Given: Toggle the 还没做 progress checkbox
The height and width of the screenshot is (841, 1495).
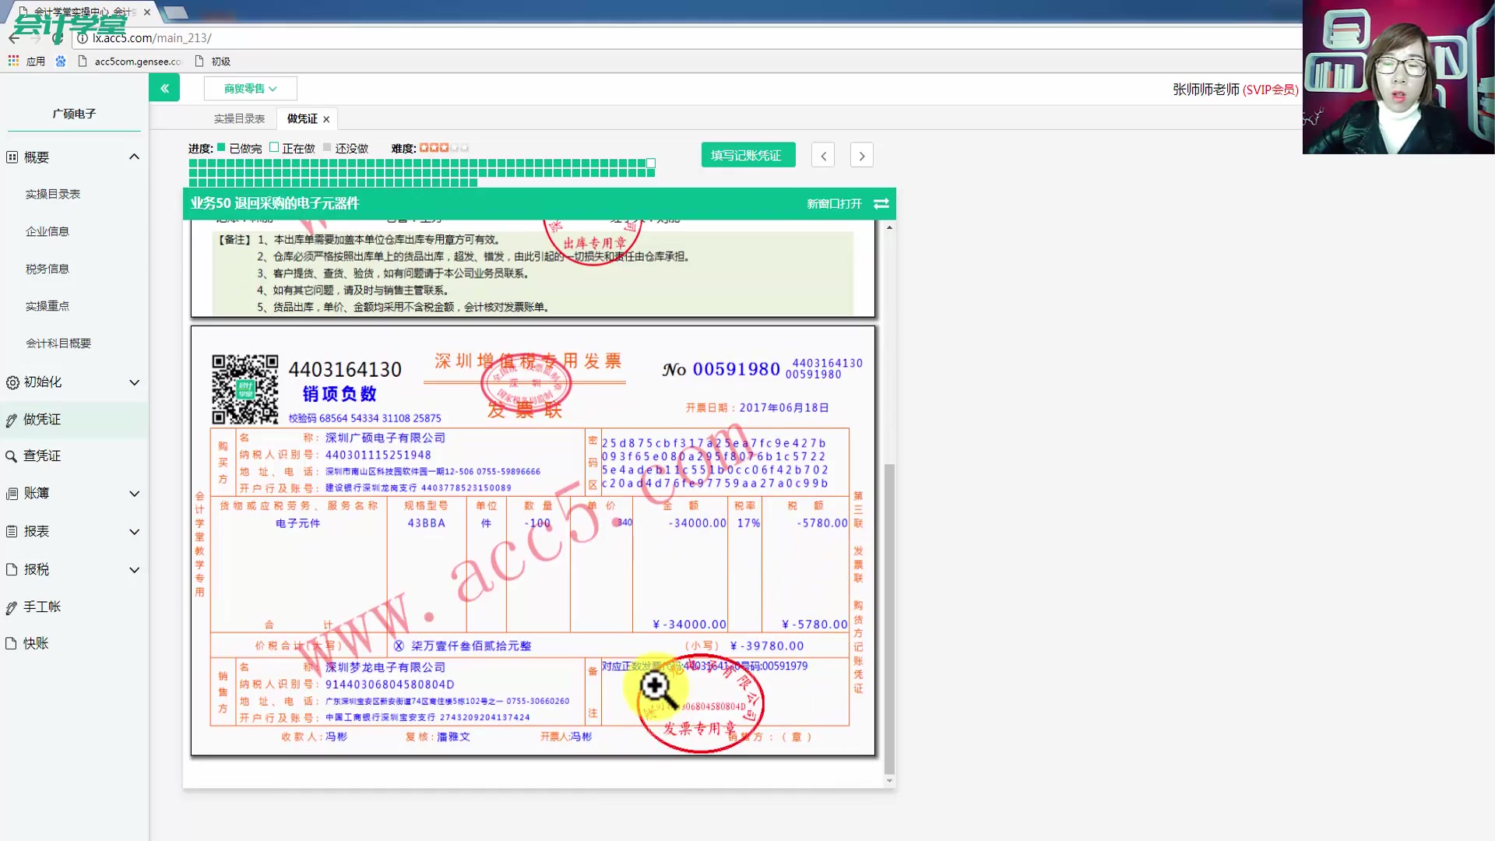Looking at the screenshot, I should pyautogui.click(x=326, y=146).
